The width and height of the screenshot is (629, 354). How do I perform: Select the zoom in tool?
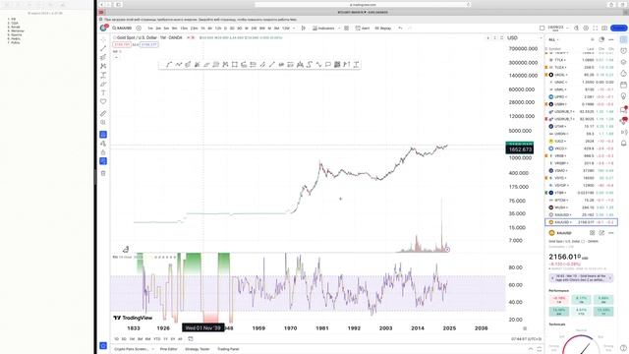103,122
